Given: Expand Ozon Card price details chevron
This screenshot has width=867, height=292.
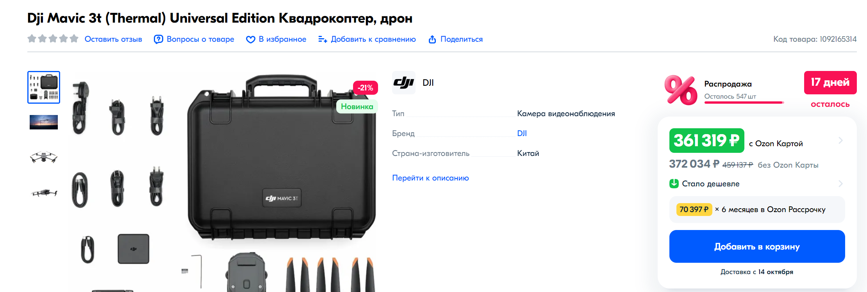Looking at the screenshot, I should (840, 140).
